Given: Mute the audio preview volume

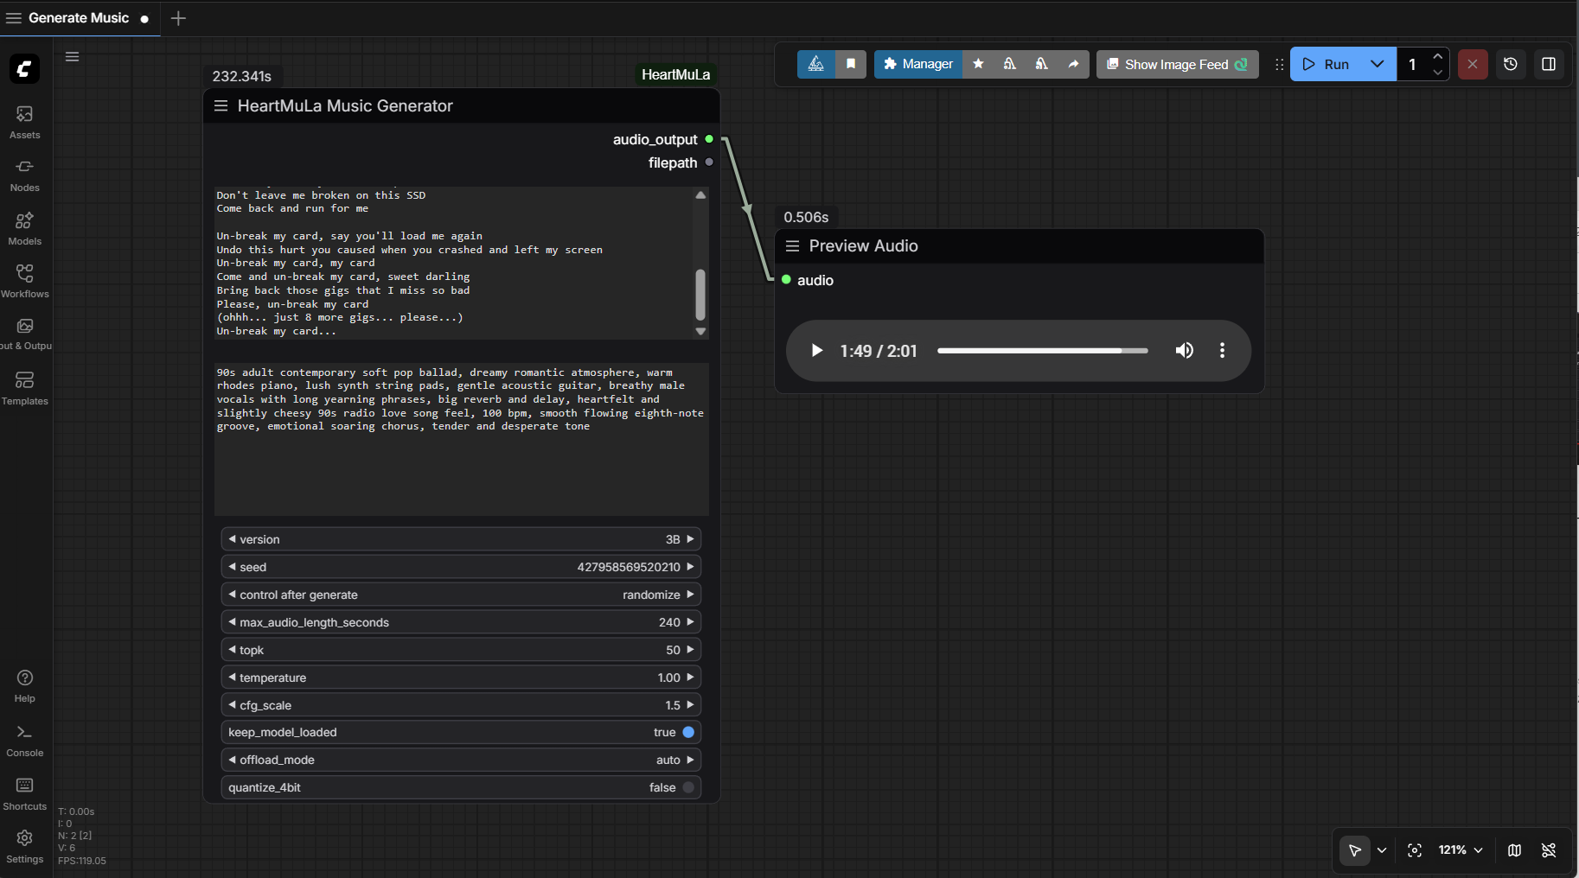Looking at the screenshot, I should coord(1184,350).
